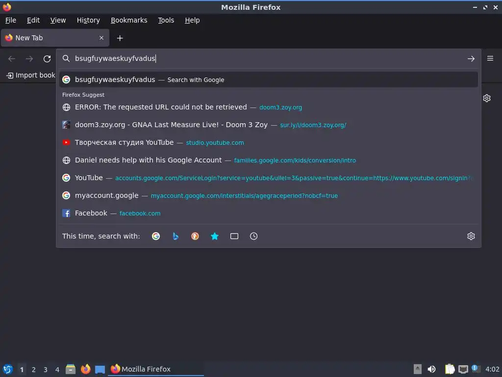Open the taskbar start menu icon
The height and width of the screenshot is (377, 502).
tap(8, 369)
